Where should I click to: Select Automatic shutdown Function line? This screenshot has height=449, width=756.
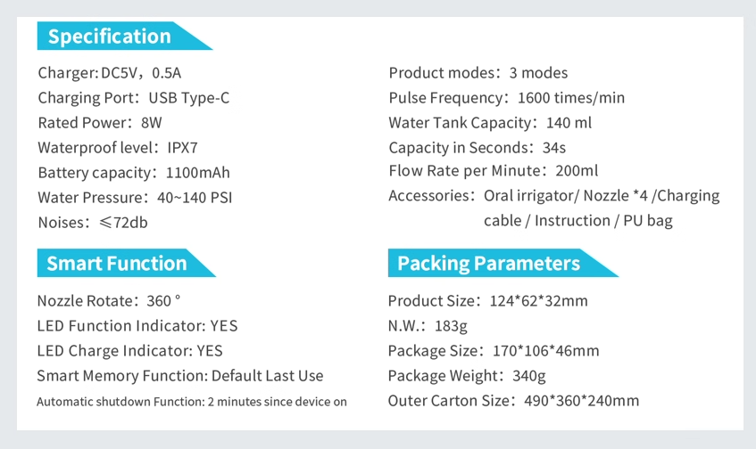(192, 402)
